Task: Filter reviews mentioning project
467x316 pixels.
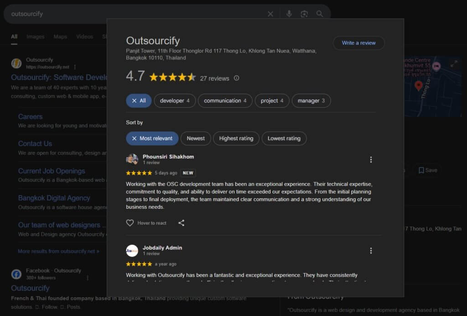Action: click(x=272, y=100)
